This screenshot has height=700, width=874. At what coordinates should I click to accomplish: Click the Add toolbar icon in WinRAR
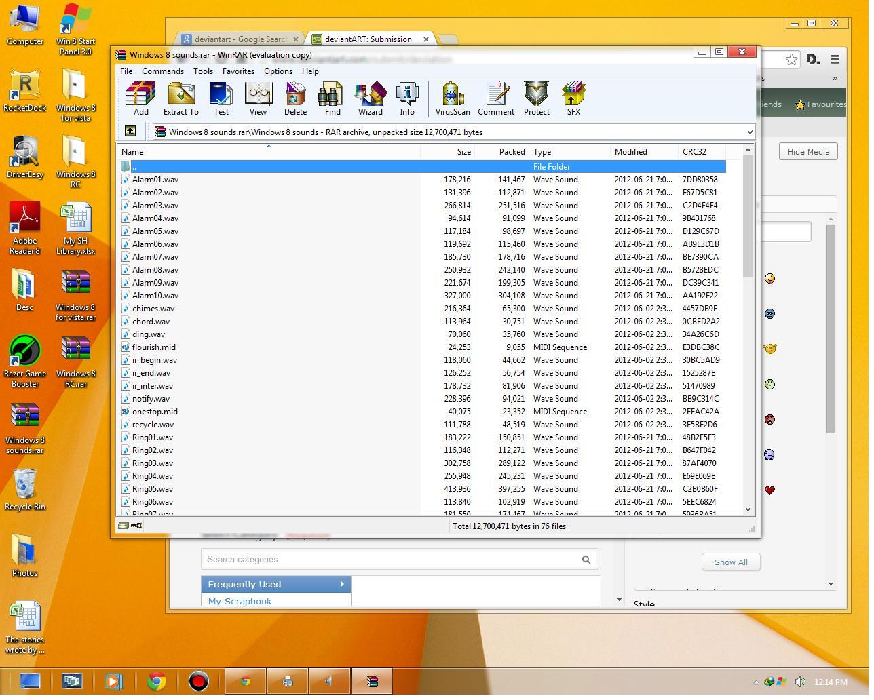[140, 99]
